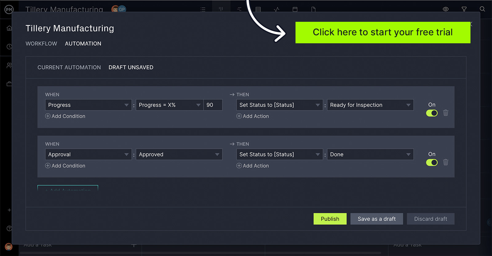Switch to the AUTOMATION tab

(83, 44)
